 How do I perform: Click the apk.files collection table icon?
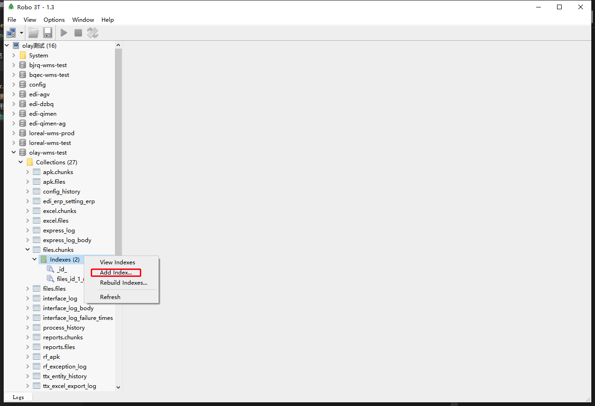(x=37, y=182)
